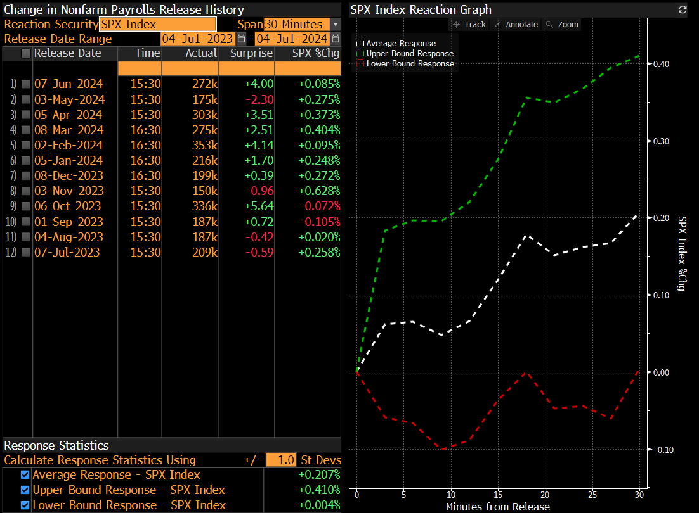Select the 01-Sep-2023 release date

(69, 222)
